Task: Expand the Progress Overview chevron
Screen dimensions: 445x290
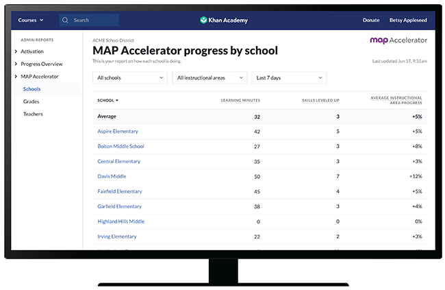Action: click(x=16, y=64)
